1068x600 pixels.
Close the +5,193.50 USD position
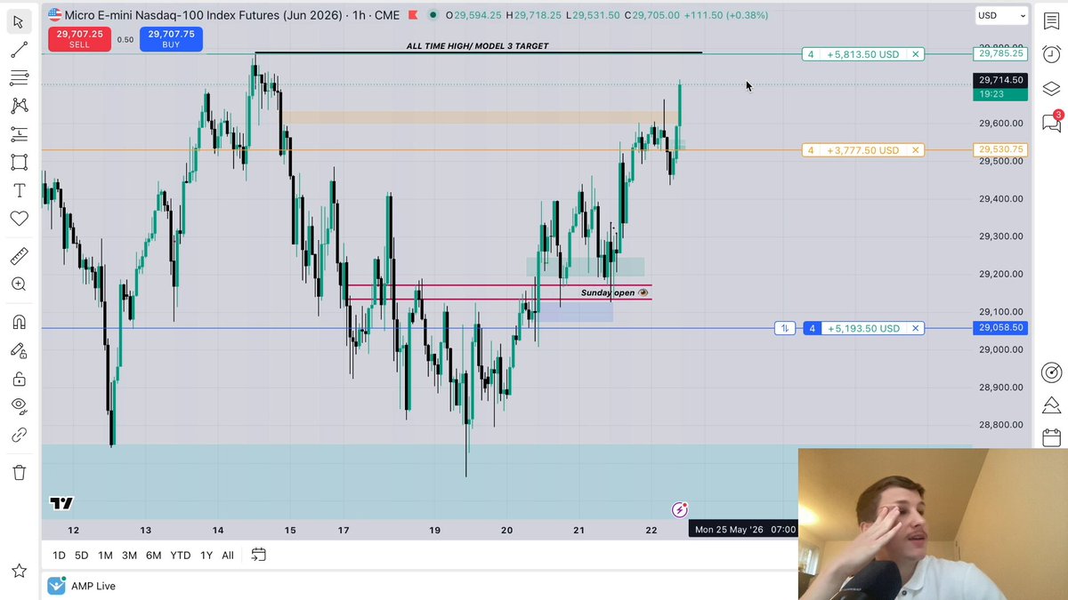click(x=915, y=328)
